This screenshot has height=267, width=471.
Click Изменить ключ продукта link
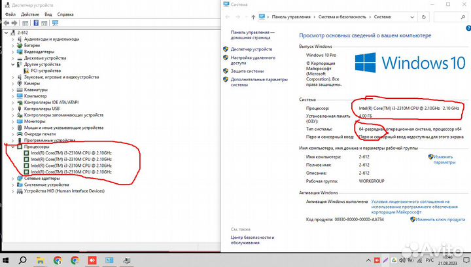pyautogui.click(x=440, y=219)
